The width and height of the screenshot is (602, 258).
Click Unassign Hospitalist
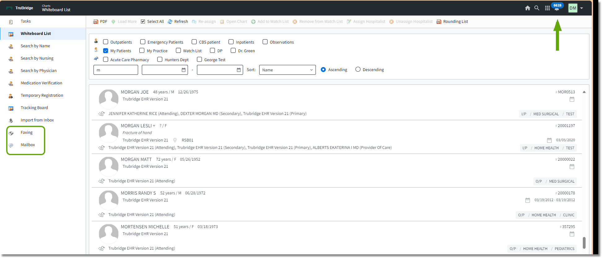tap(411, 22)
